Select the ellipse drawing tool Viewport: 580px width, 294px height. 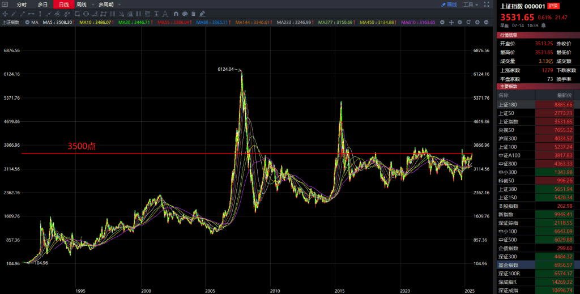coord(86,14)
